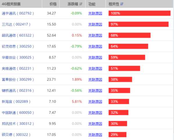Open stock 新海宜 (002089)

[16, 102]
